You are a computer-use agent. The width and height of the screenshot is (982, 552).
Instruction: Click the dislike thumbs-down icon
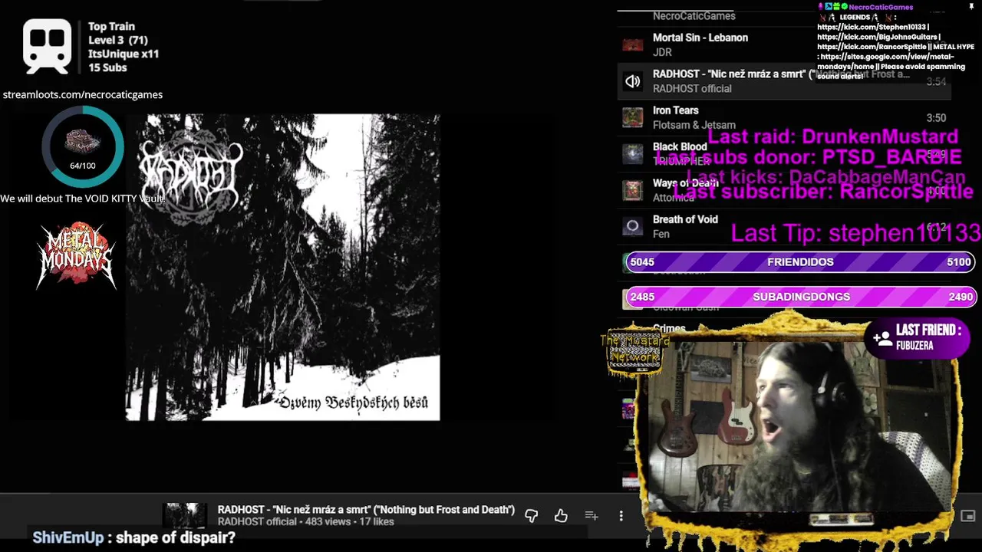tap(531, 516)
